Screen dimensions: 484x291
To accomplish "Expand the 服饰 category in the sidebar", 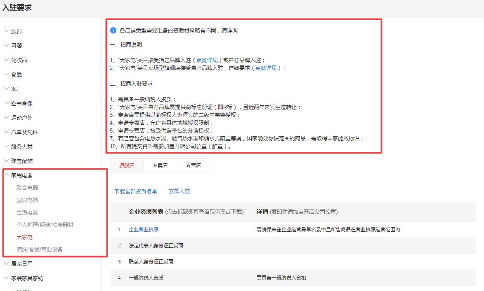I will point(17,31).
